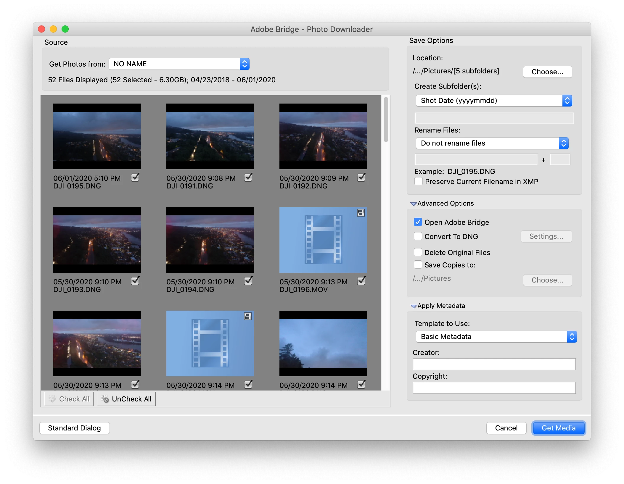
Task: Collapse the Advanced Options section
Action: (414, 204)
